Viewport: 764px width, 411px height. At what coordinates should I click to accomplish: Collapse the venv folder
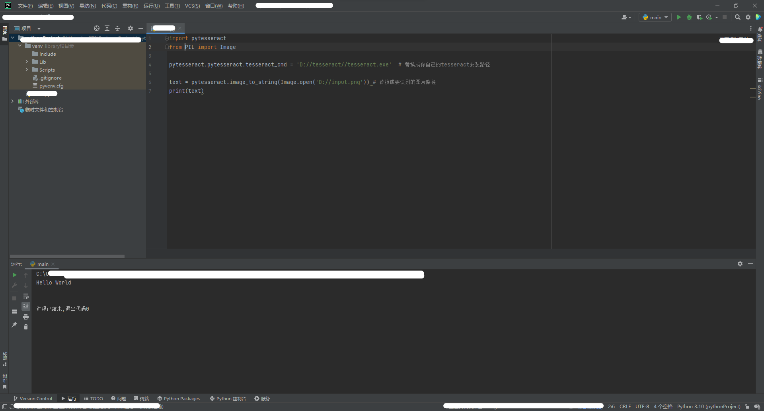(20, 46)
